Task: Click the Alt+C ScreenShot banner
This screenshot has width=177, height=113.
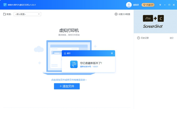Action: tap(155, 22)
